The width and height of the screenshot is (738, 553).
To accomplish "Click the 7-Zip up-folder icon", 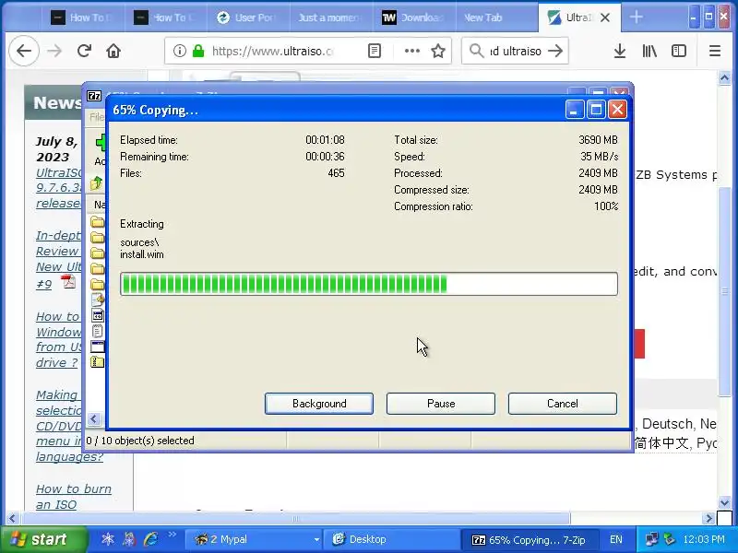I will click(x=97, y=182).
